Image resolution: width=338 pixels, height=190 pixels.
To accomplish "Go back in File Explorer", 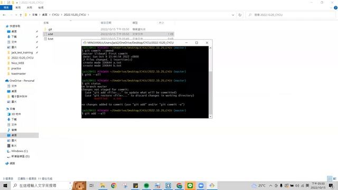I will (4, 15).
